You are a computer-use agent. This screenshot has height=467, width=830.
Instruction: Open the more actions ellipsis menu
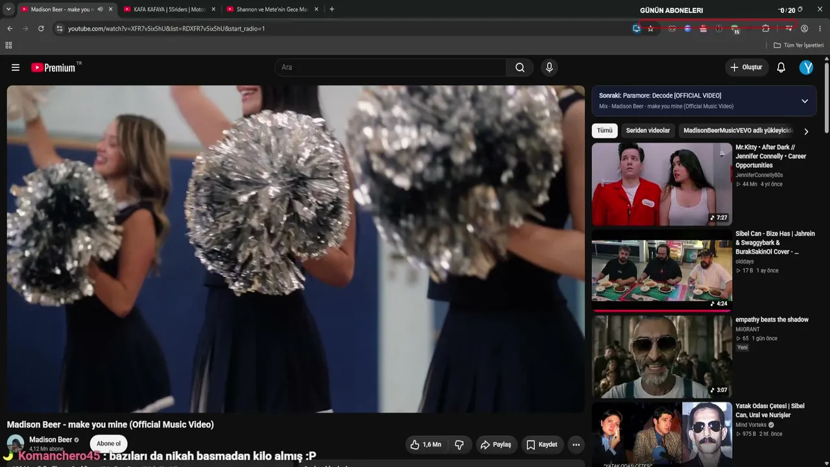[x=576, y=444]
